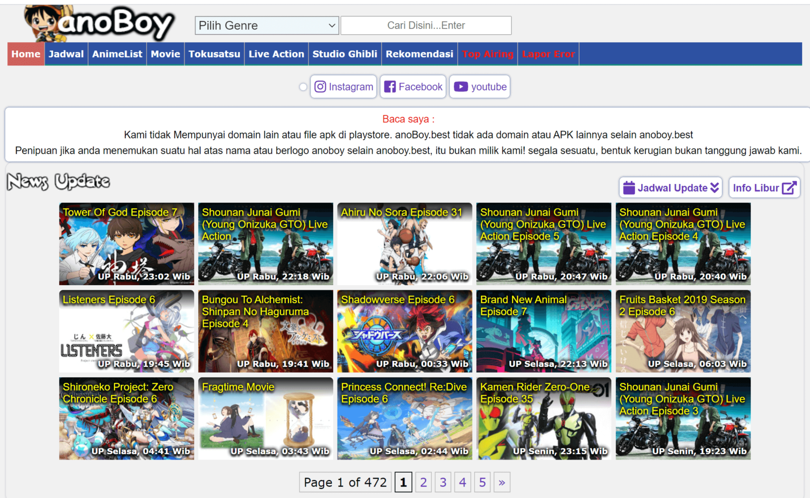Click the News Update heading
This screenshot has height=498, width=810.
coord(59,182)
